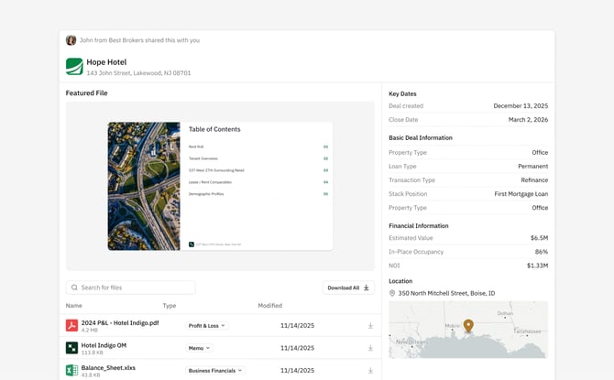The image size is (614, 380).
Task: Click the orange map location pin
Action: (x=468, y=326)
